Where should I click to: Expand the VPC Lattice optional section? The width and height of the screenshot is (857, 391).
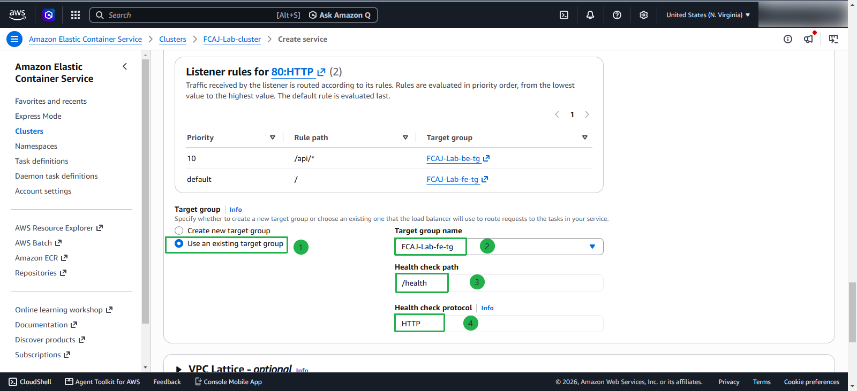179,369
